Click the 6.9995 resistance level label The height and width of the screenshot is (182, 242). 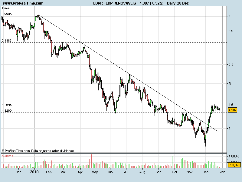[7, 14]
